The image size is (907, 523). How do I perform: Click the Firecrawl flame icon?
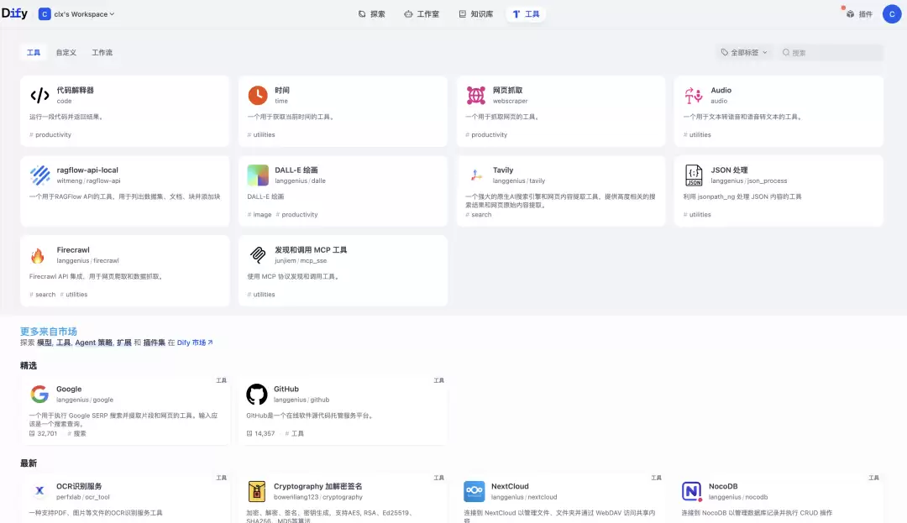[x=38, y=255]
